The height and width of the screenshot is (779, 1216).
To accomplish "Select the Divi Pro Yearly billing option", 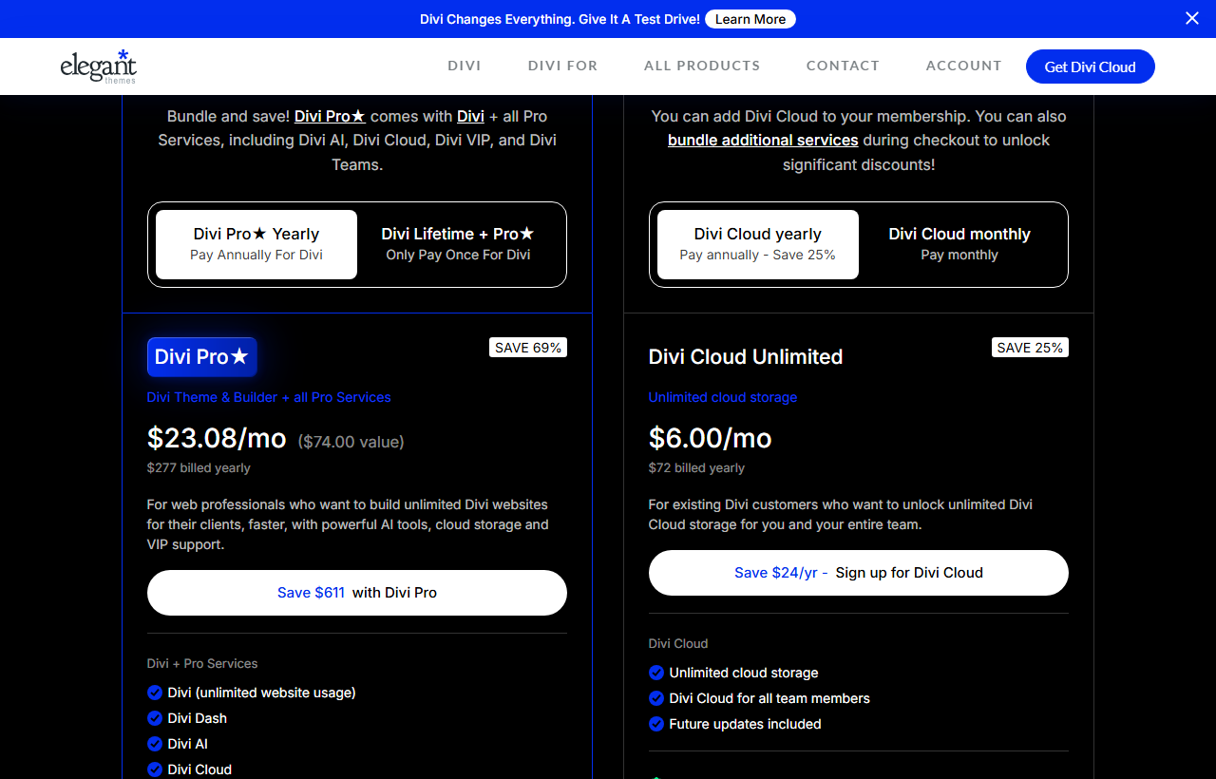I will tap(256, 244).
